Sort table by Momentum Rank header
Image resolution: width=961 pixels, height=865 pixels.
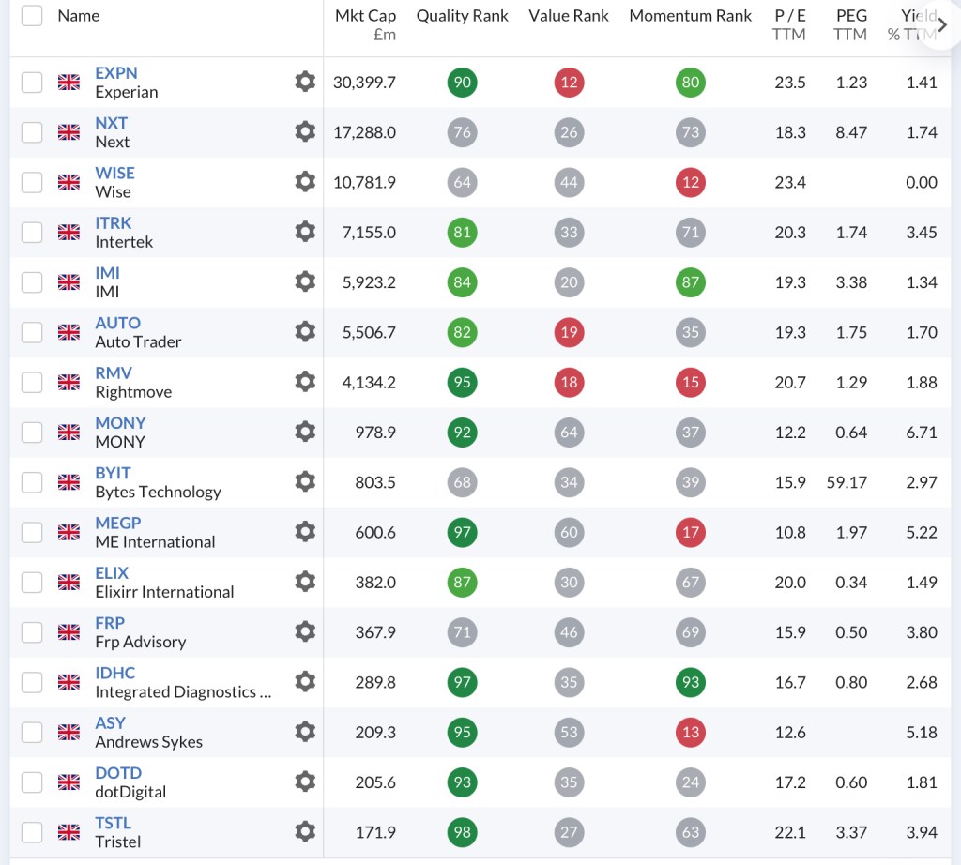(x=690, y=16)
